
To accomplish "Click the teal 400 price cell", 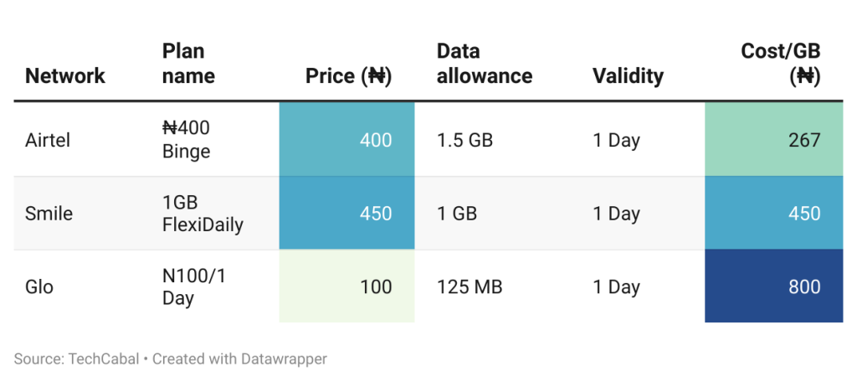I will pyautogui.click(x=346, y=140).
